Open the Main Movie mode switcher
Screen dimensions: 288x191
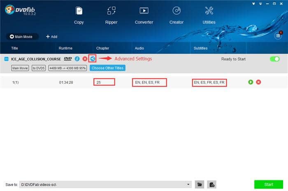pyautogui.click(x=22, y=37)
